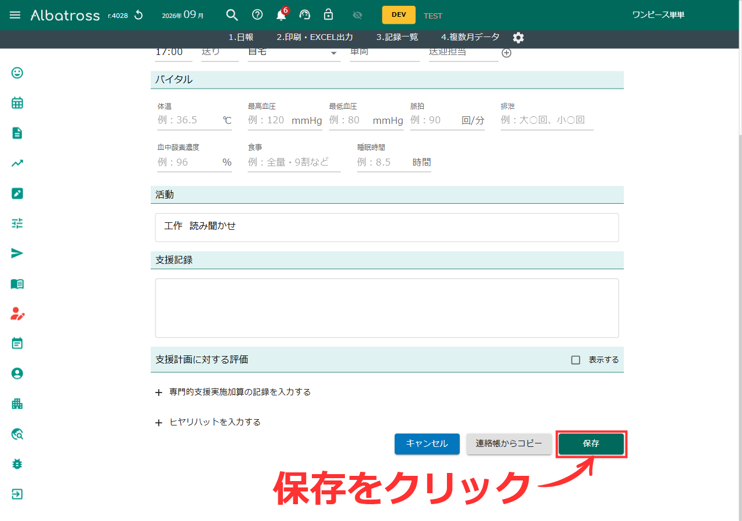Click the 食事 input field
This screenshot has height=521, width=742.
pos(294,162)
